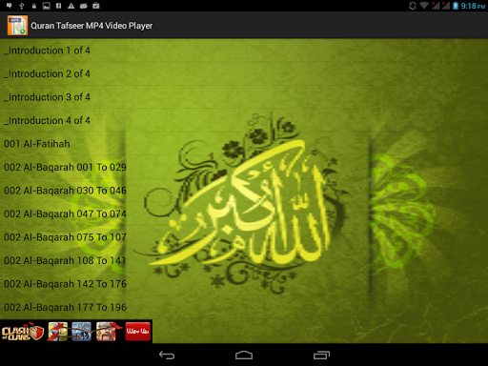
Task: Tap the clock showing 9:18 PM
Action: coord(473,6)
